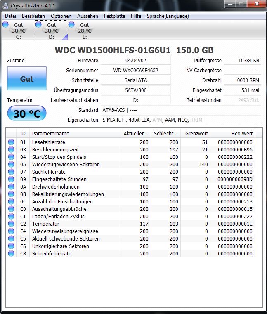Click the Schnittstelle field Serial ATA
The height and width of the screenshot is (314, 267).
pos(136,80)
